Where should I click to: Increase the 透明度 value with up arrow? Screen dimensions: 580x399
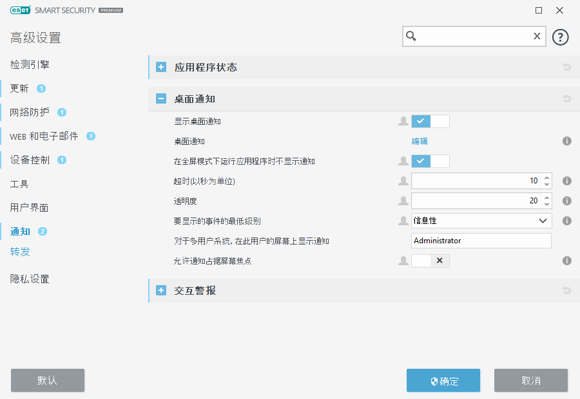click(546, 198)
